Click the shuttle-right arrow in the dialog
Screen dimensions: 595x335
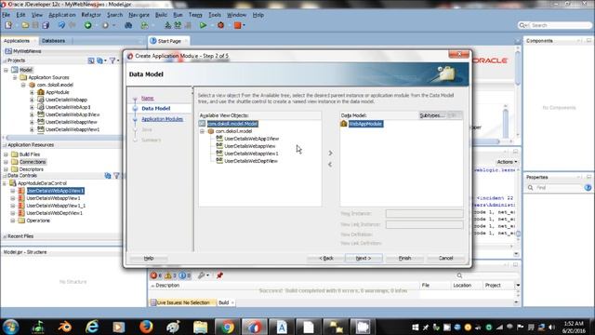[x=330, y=153]
